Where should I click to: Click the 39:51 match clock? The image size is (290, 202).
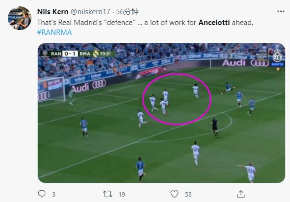105,54
